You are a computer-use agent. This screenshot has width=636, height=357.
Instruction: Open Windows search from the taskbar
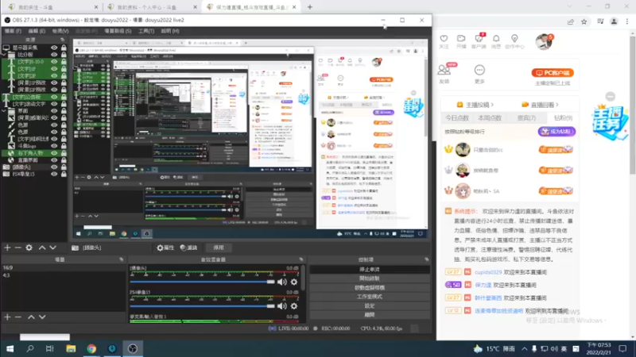click(30, 348)
